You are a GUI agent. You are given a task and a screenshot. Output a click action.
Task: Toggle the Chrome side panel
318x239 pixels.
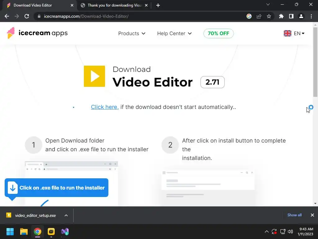click(291, 16)
